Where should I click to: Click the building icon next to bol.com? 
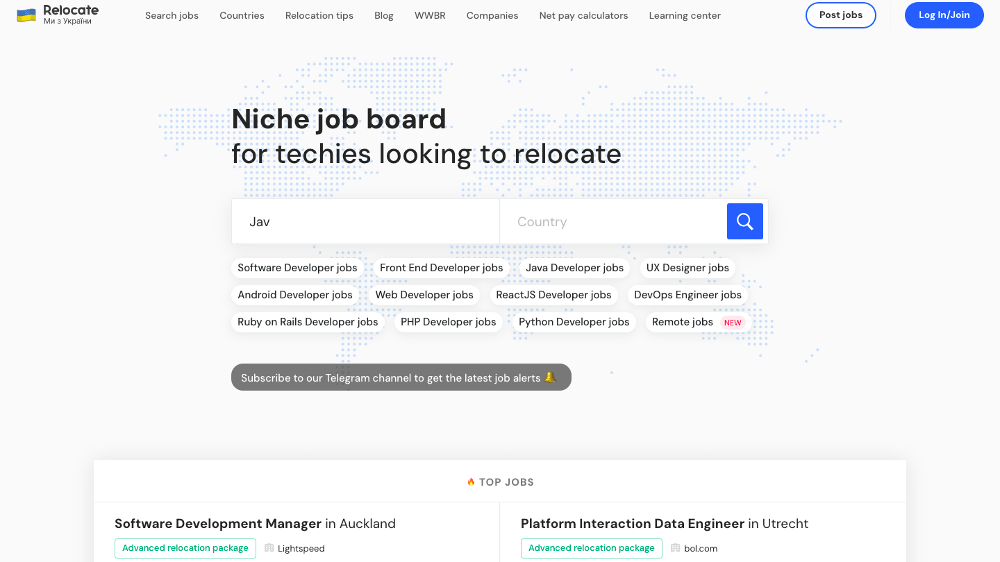click(x=673, y=548)
